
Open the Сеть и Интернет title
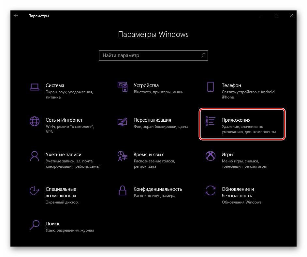pyautogui.click(x=64, y=120)
